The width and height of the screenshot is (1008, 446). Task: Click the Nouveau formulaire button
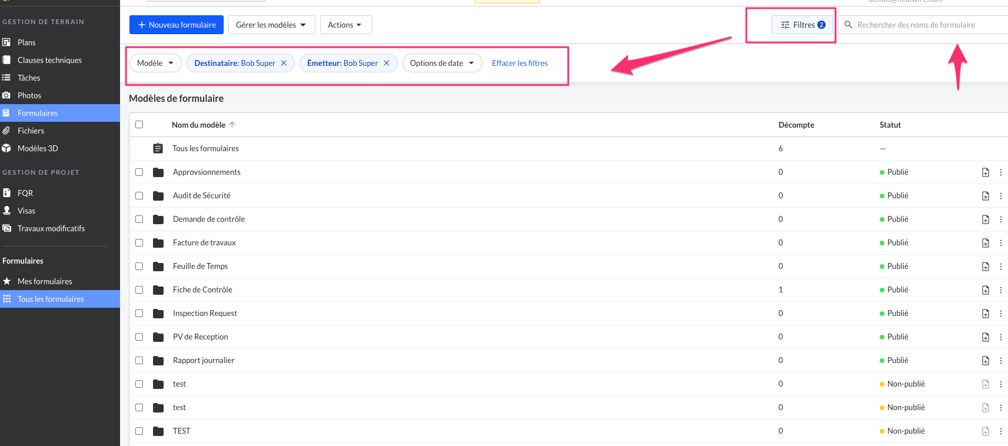click(177, 25)
